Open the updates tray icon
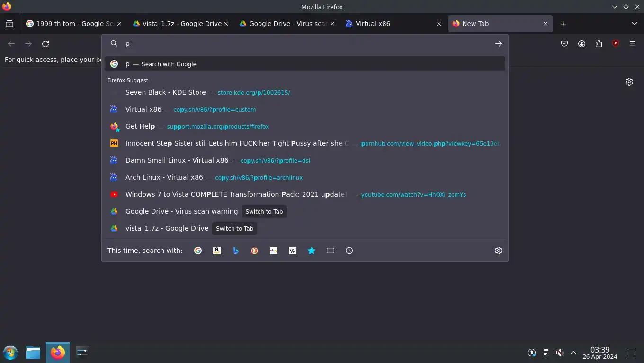Viewport: 644px width, 363px height. coord(532,353)
